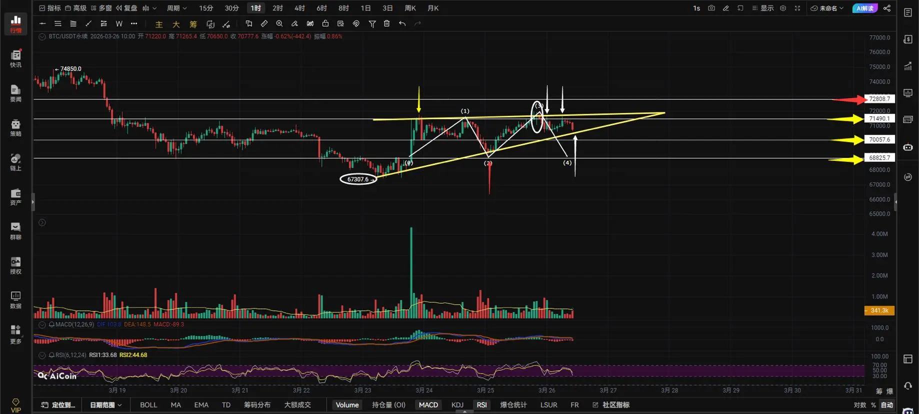Toggle the 主 main-force overlay
The width and height of the screenshot is (919, 414).
tap(159, 24)
